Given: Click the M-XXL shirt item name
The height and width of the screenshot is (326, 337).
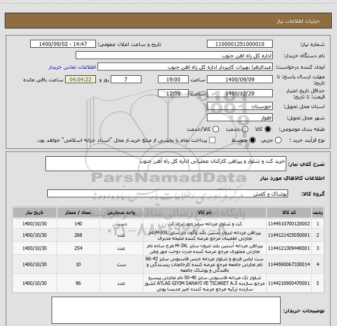Looking at the screenshot, I should (x=205, y=235).
